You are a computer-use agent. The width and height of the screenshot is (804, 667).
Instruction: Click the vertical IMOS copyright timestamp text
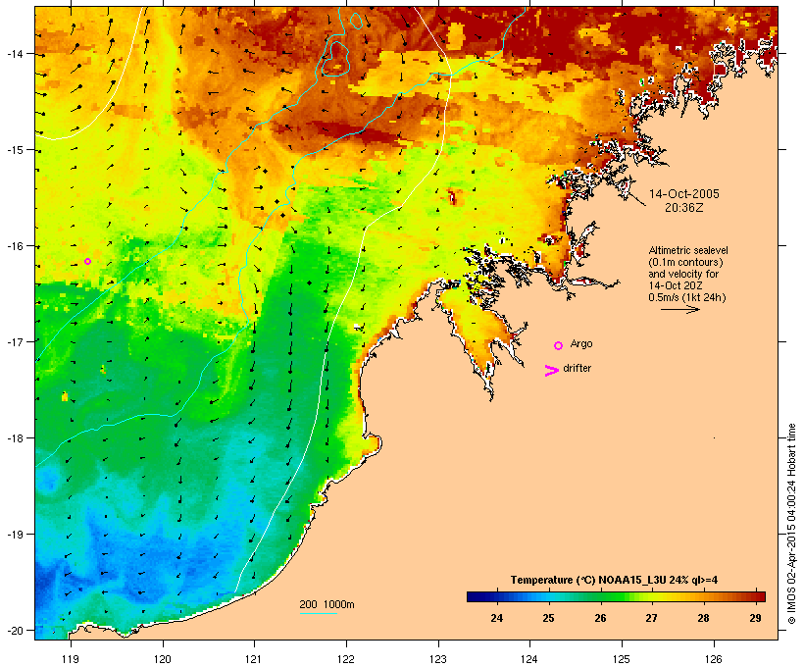tap(791, 524)
